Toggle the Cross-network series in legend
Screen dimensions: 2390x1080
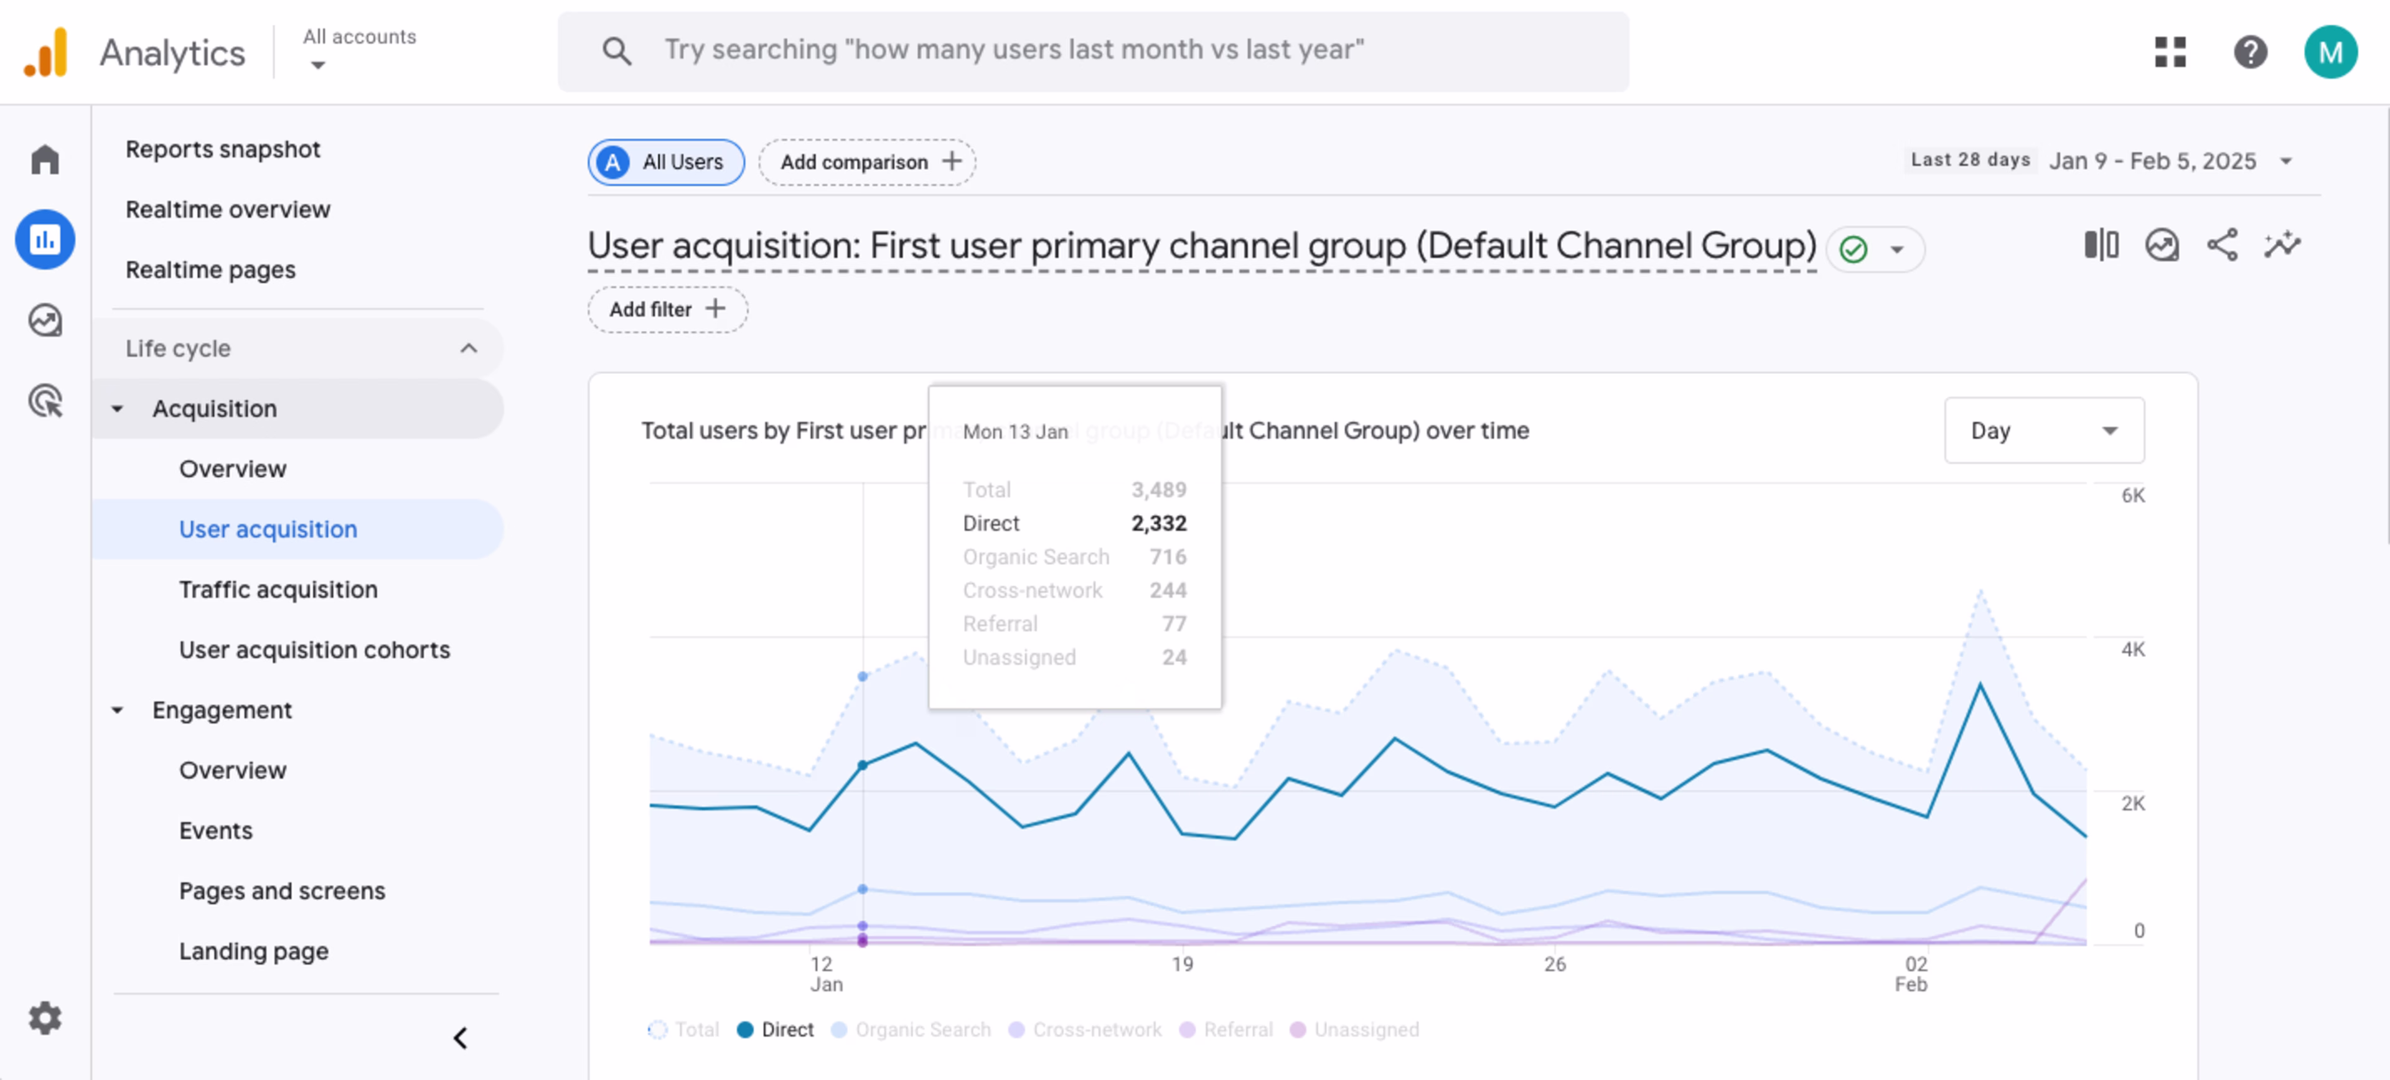point(1097,1029)
